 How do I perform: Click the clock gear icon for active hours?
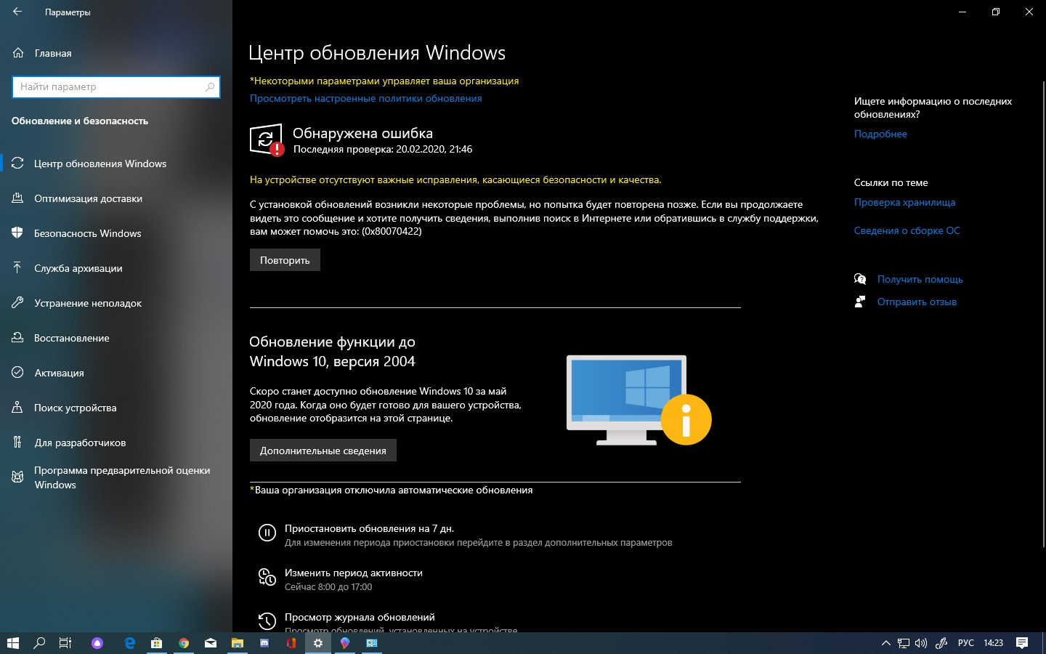tap(267, 577)
